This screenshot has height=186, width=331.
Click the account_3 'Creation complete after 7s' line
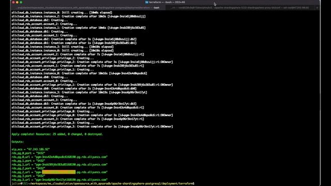(78, 119)
